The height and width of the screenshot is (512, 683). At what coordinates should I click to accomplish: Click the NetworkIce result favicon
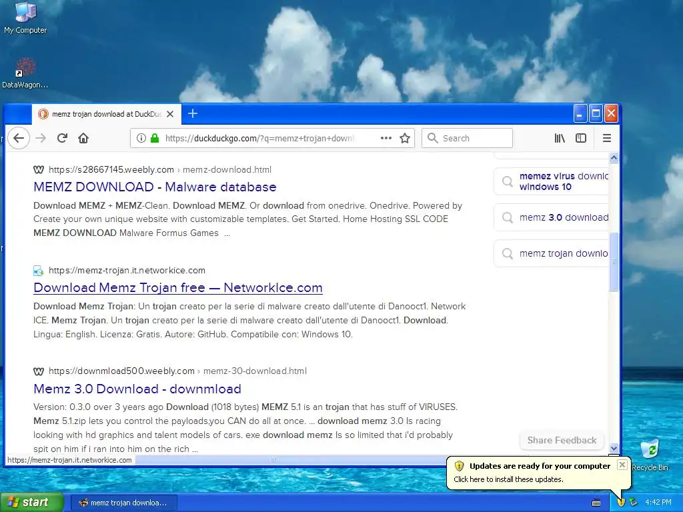[x=39, y=271]
